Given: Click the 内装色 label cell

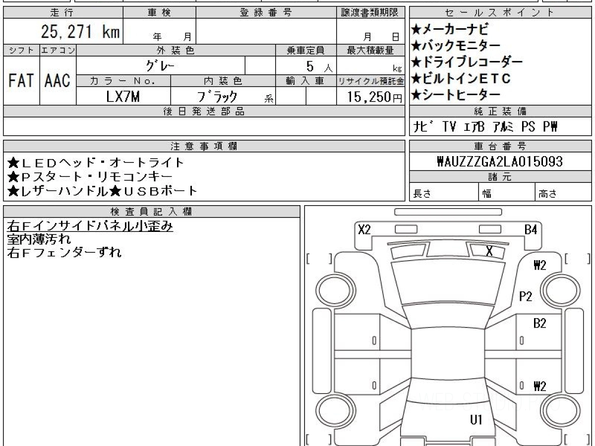Looking at the screenshot, I should click(223, 81).
